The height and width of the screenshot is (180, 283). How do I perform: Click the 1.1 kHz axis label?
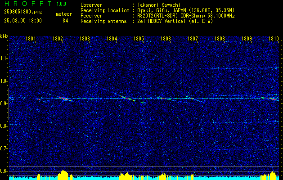4,58
